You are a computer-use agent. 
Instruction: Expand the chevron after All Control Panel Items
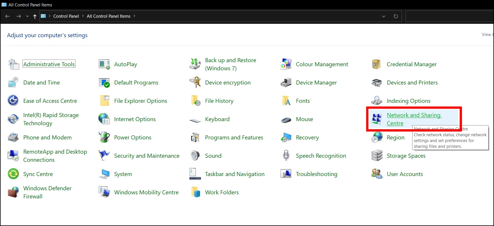(134, 16)
